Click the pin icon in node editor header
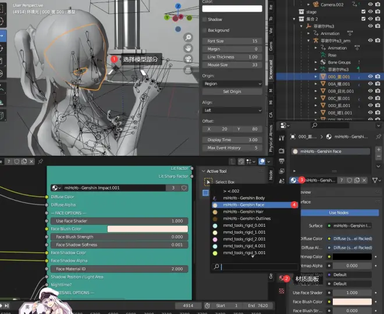The image size is (384, 314). 40,161
